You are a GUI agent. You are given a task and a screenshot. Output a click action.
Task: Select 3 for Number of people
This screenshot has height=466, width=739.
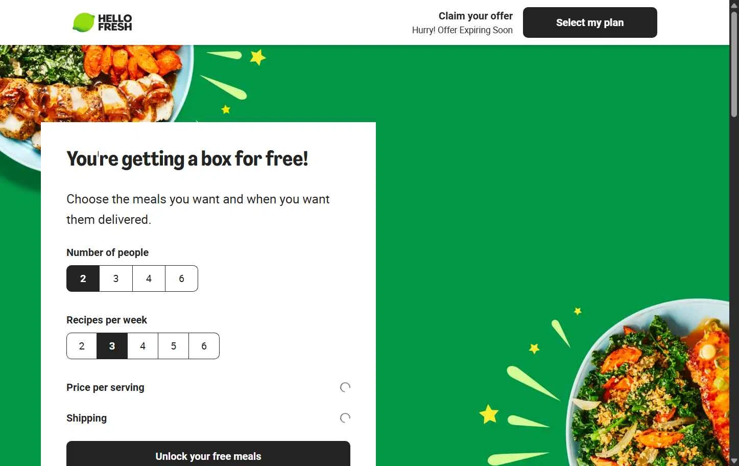click(x=116, y=278)
